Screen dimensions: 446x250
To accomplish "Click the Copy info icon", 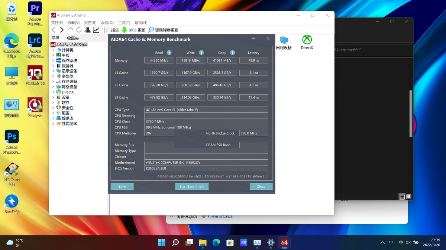I will 232,53.
